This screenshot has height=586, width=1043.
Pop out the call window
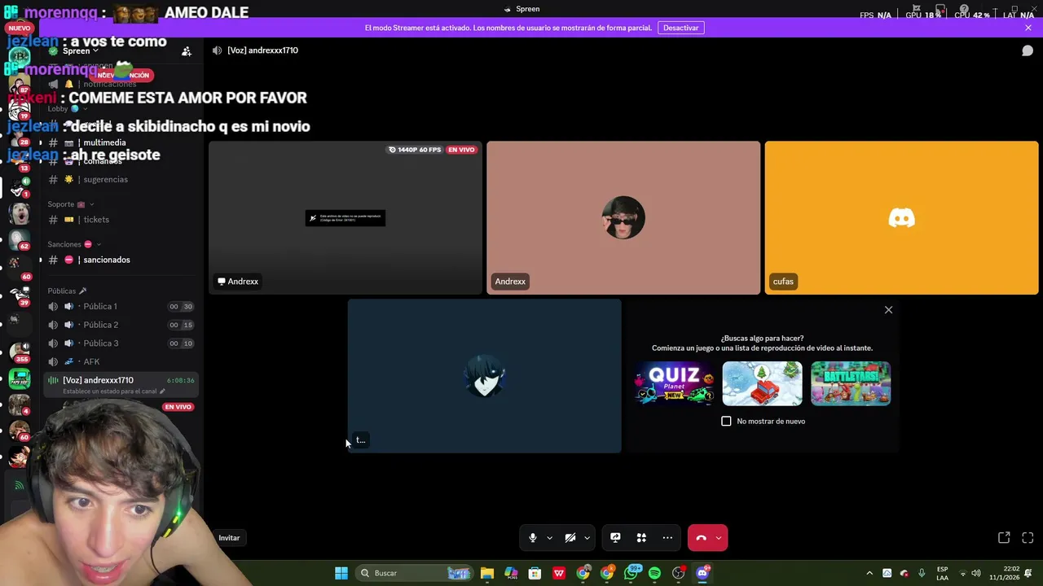(x=1004, y=537)
